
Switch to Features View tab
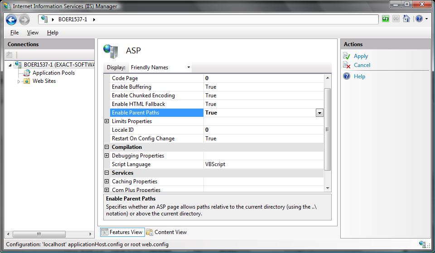(122, 232)
